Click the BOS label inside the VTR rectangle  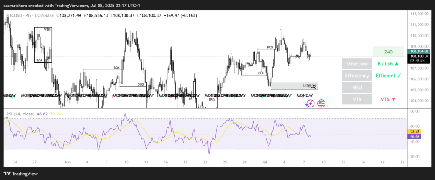(x=40, y=60)
